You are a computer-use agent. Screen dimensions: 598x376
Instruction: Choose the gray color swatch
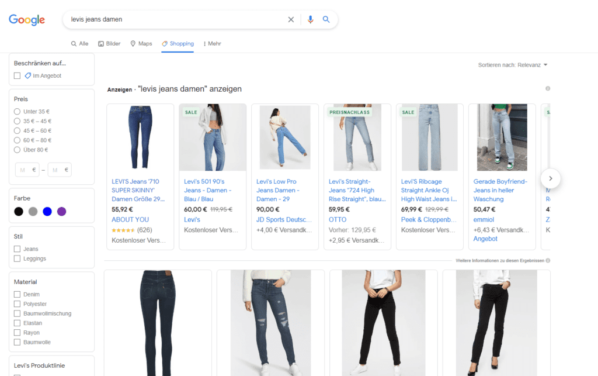pos(33,212)
